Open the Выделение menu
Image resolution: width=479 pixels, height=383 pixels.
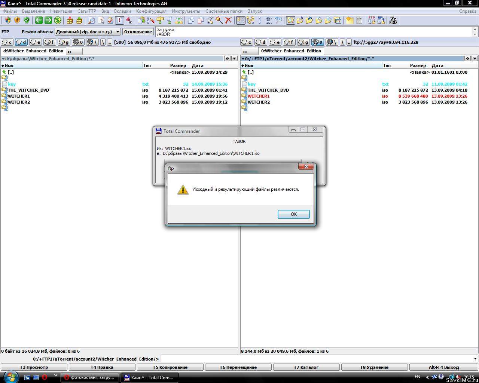[34, 11]
